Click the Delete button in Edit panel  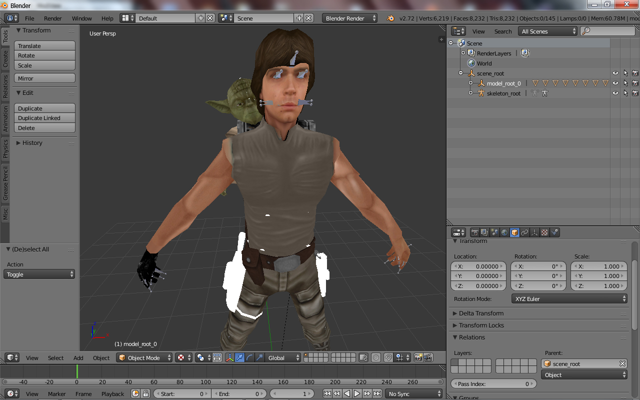(44, 128)
